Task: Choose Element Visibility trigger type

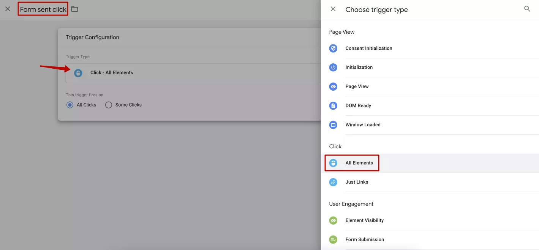Action: pyautogui.click(x=430, y=220)
